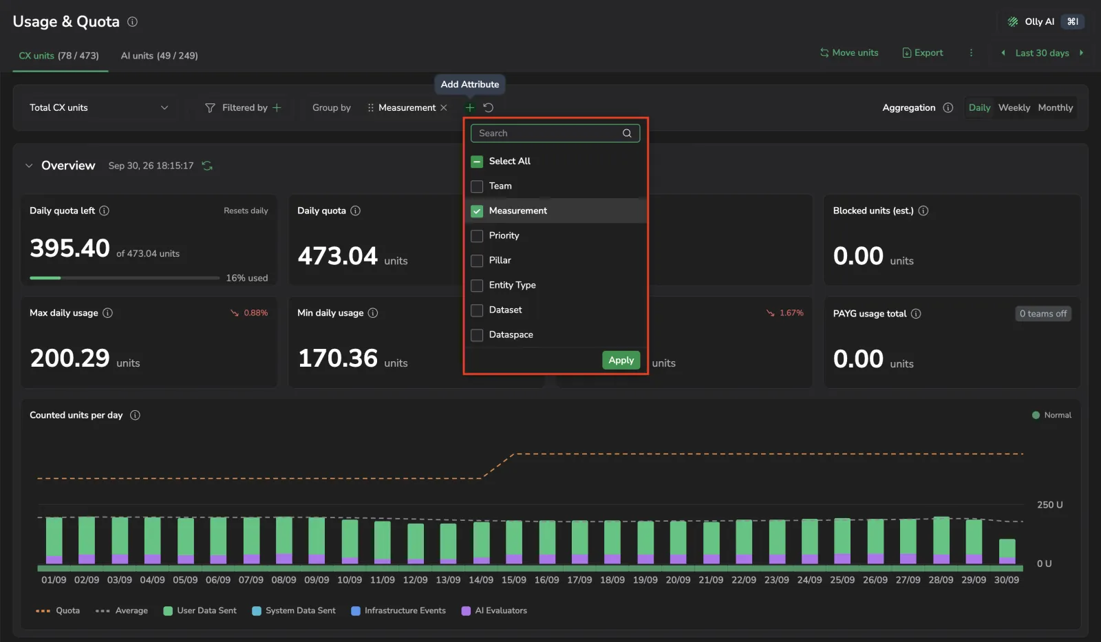Click the PAYG usage total info icon
1101x642 pixels.
(x=916, y=314)
